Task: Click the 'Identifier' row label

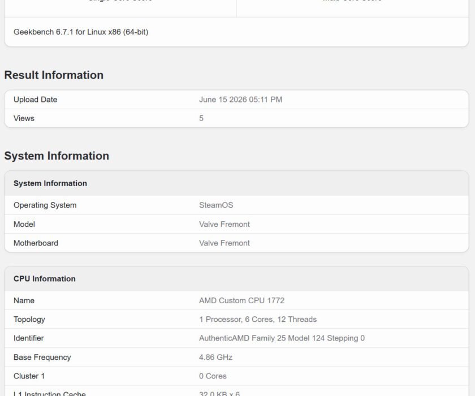Action: tap(29, 338)
